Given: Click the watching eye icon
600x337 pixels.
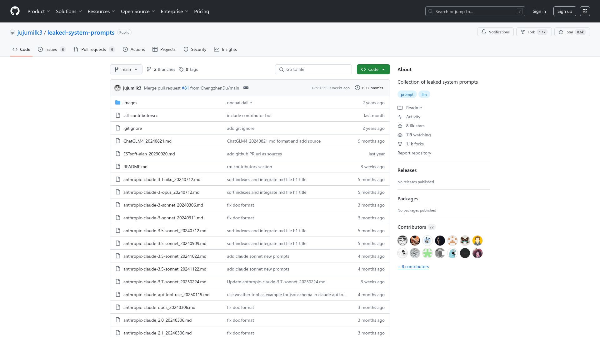Looking at the screenshot, I should [400, 135].
